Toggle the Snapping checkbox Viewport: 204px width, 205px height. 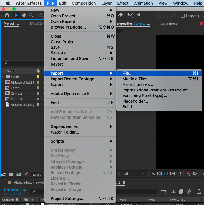(x=183, y=16)
